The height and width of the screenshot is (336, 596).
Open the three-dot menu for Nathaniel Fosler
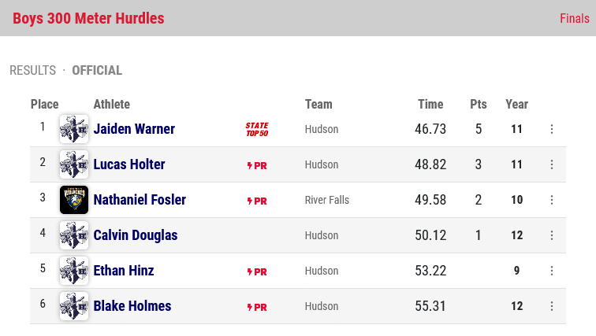pyautogui.click(x=552, y=200)
